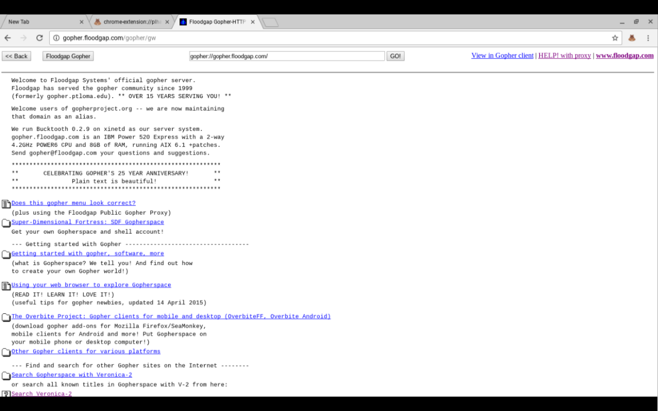Screen dimensions: 658x411
Task: Click the forward navigation arrow
Action: coord(23,38)
